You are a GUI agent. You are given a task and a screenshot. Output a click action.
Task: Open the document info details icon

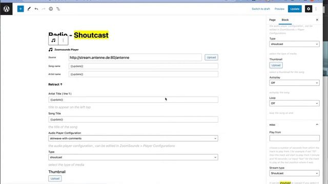pyautogui.click(x=51, y=9)
